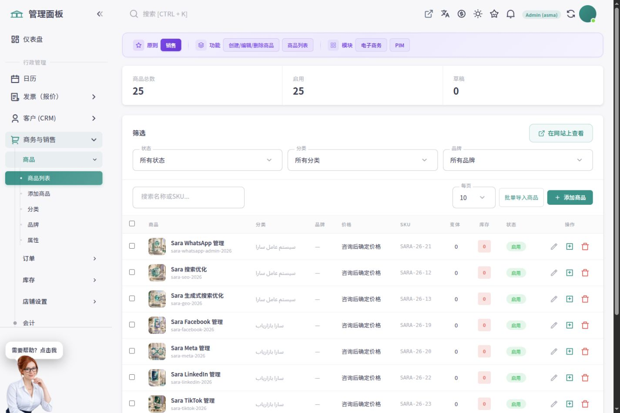Check the Sara 生成式搜索优化 row checkbox
The image size is (620, 413).
coord(132,298)
